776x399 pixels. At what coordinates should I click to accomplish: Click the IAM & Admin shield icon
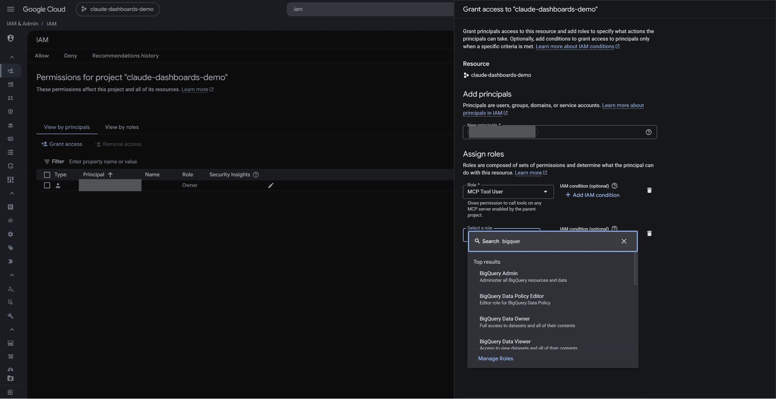point(11,38)
